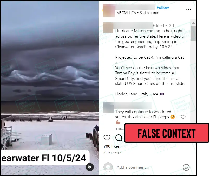Open comments with the speech bubble icon
This screenshot has width=210, height=176.
click(x=119, y=138)
